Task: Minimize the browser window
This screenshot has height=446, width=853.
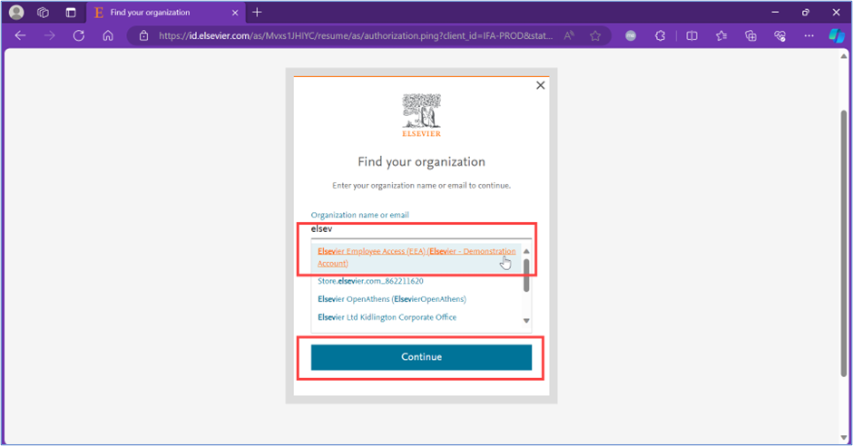Action: (x=775, y=12)
